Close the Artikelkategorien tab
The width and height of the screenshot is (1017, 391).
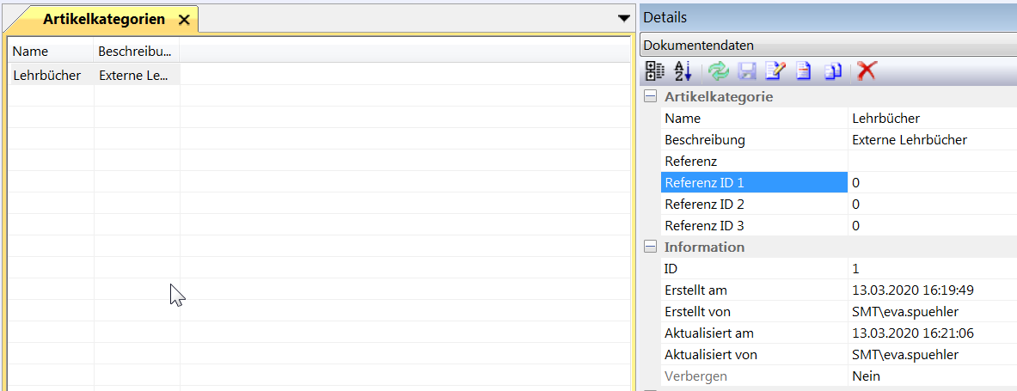[183, 20]
